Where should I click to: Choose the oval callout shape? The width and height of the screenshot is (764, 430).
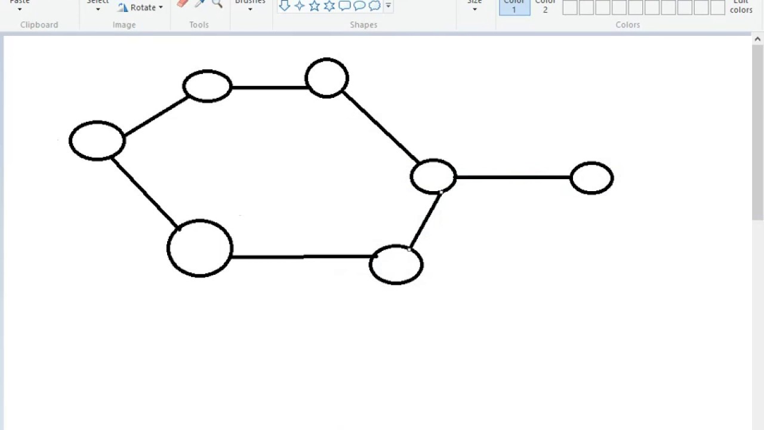(x=359, y=5)
